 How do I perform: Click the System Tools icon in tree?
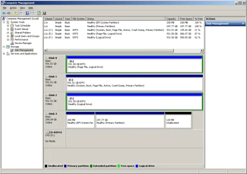tap(8, 22)
